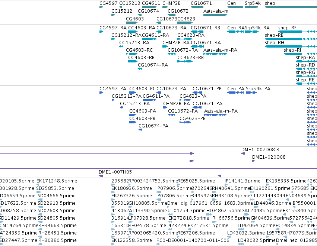
Task: Select the CG10674-RA transcript
Action: [x=140, y=69]
